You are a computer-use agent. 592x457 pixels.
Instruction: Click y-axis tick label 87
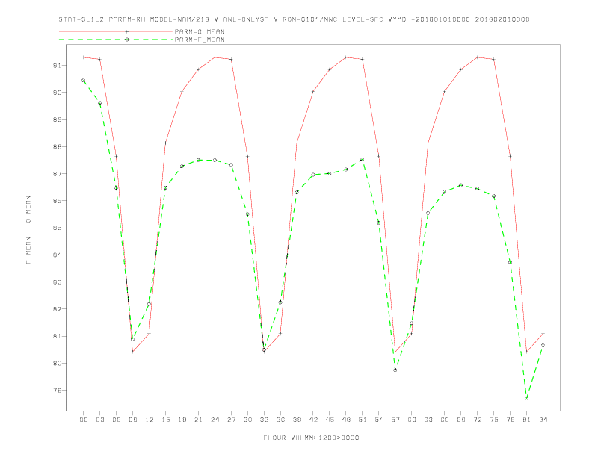point(57,174)
